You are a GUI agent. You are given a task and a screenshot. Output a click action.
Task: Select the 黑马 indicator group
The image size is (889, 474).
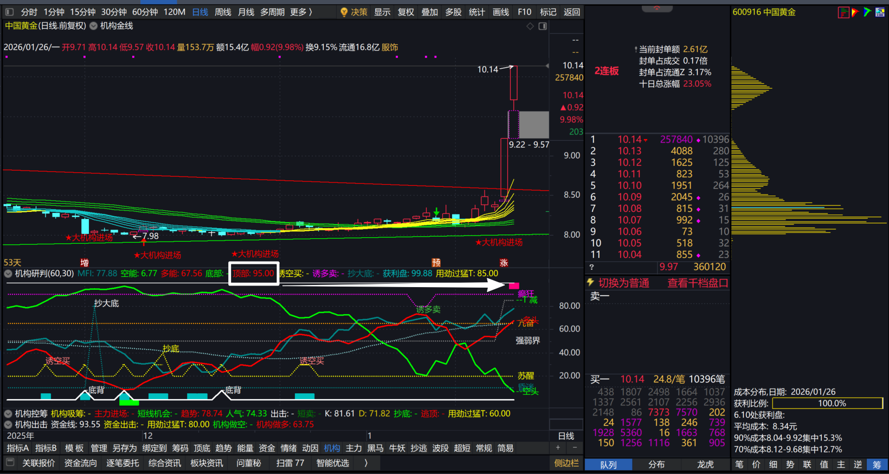click(x=375, y=448)
